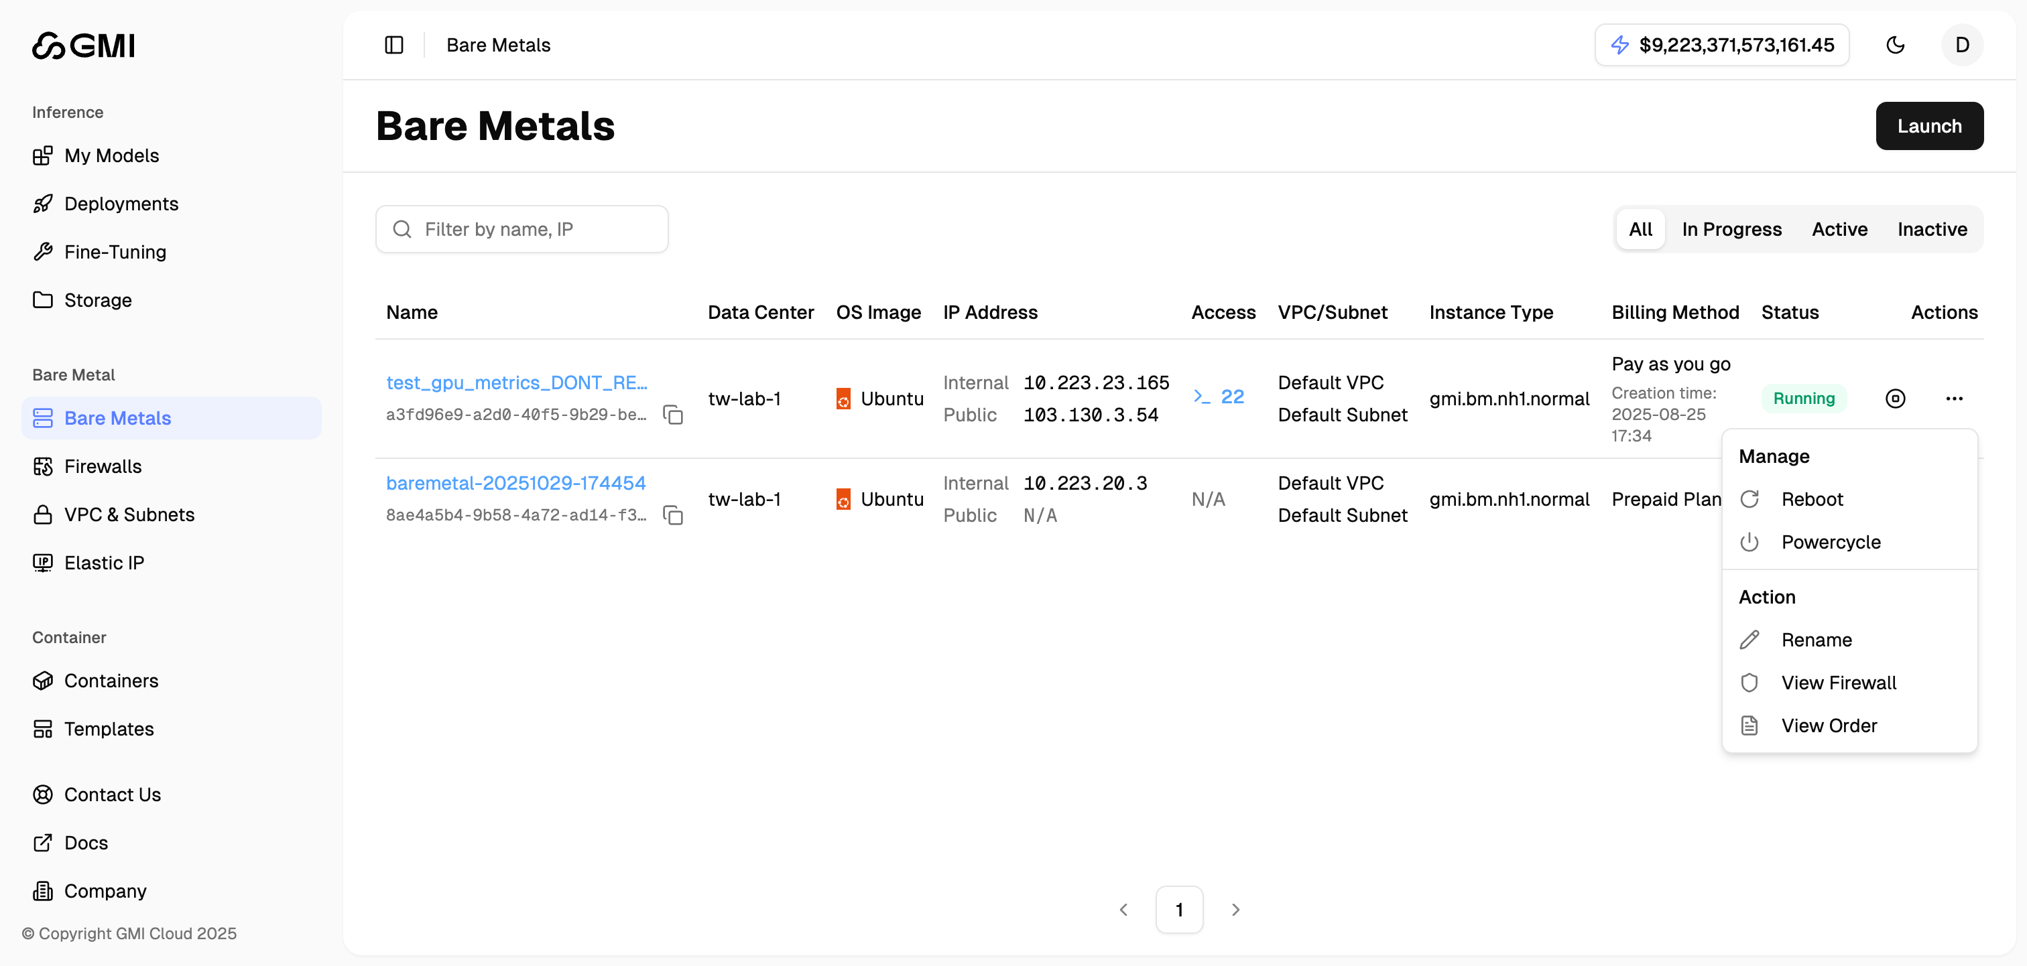Select the In Progress filter tab
The height and width of the screenshot is (966, 2027).
point(1731,229)
